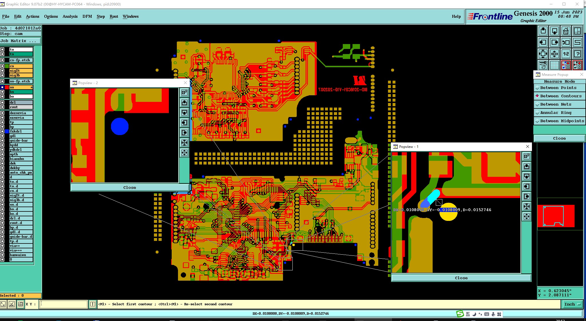Click the undo previous view icon
586x321 pixels.
(566, 42)
